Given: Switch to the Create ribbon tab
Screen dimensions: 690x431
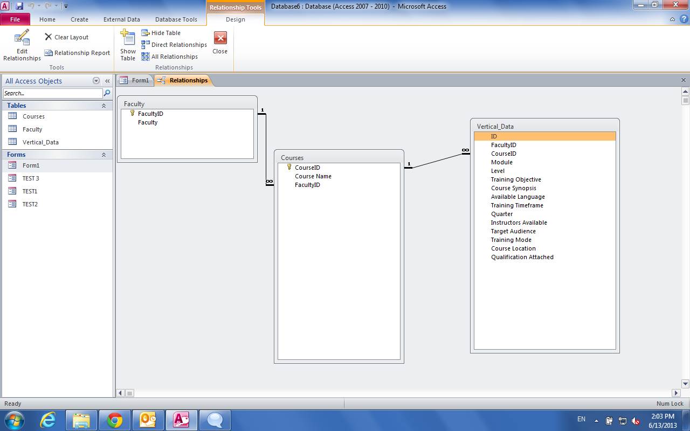Looking at the screenshot, I should coord(79,19).
